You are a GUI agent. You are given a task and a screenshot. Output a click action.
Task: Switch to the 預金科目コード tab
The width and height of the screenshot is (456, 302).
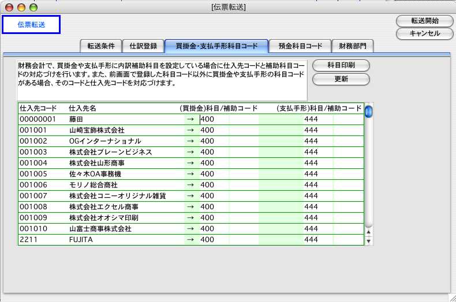point(300,46)
